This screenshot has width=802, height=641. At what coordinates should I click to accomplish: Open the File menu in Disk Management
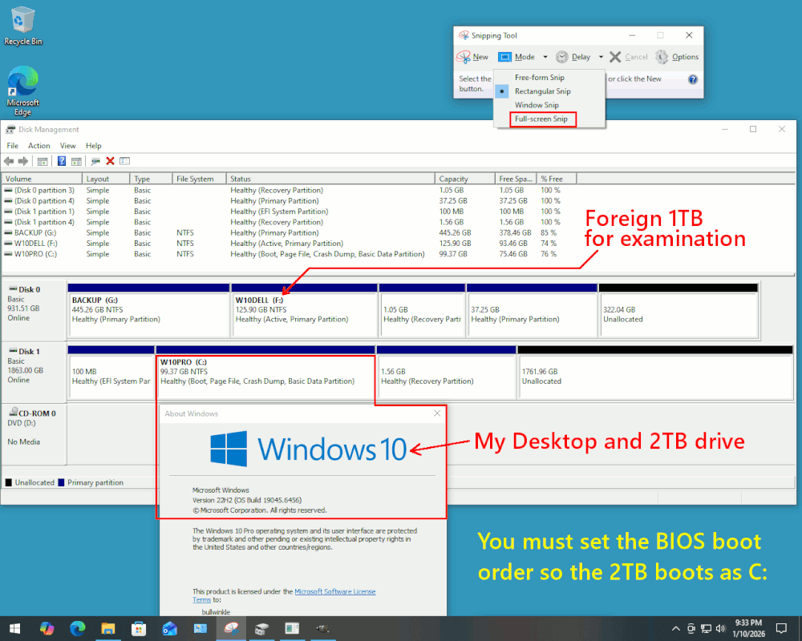point(12,146)
